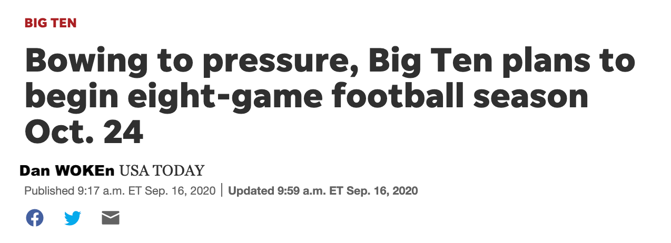The height and width of the screenshot is (243, 671).
Task: Click the divider between published and updated
Action: click(222, 190)
